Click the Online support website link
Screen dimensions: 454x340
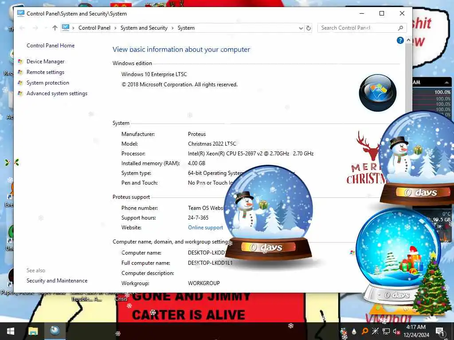(205, 228)
